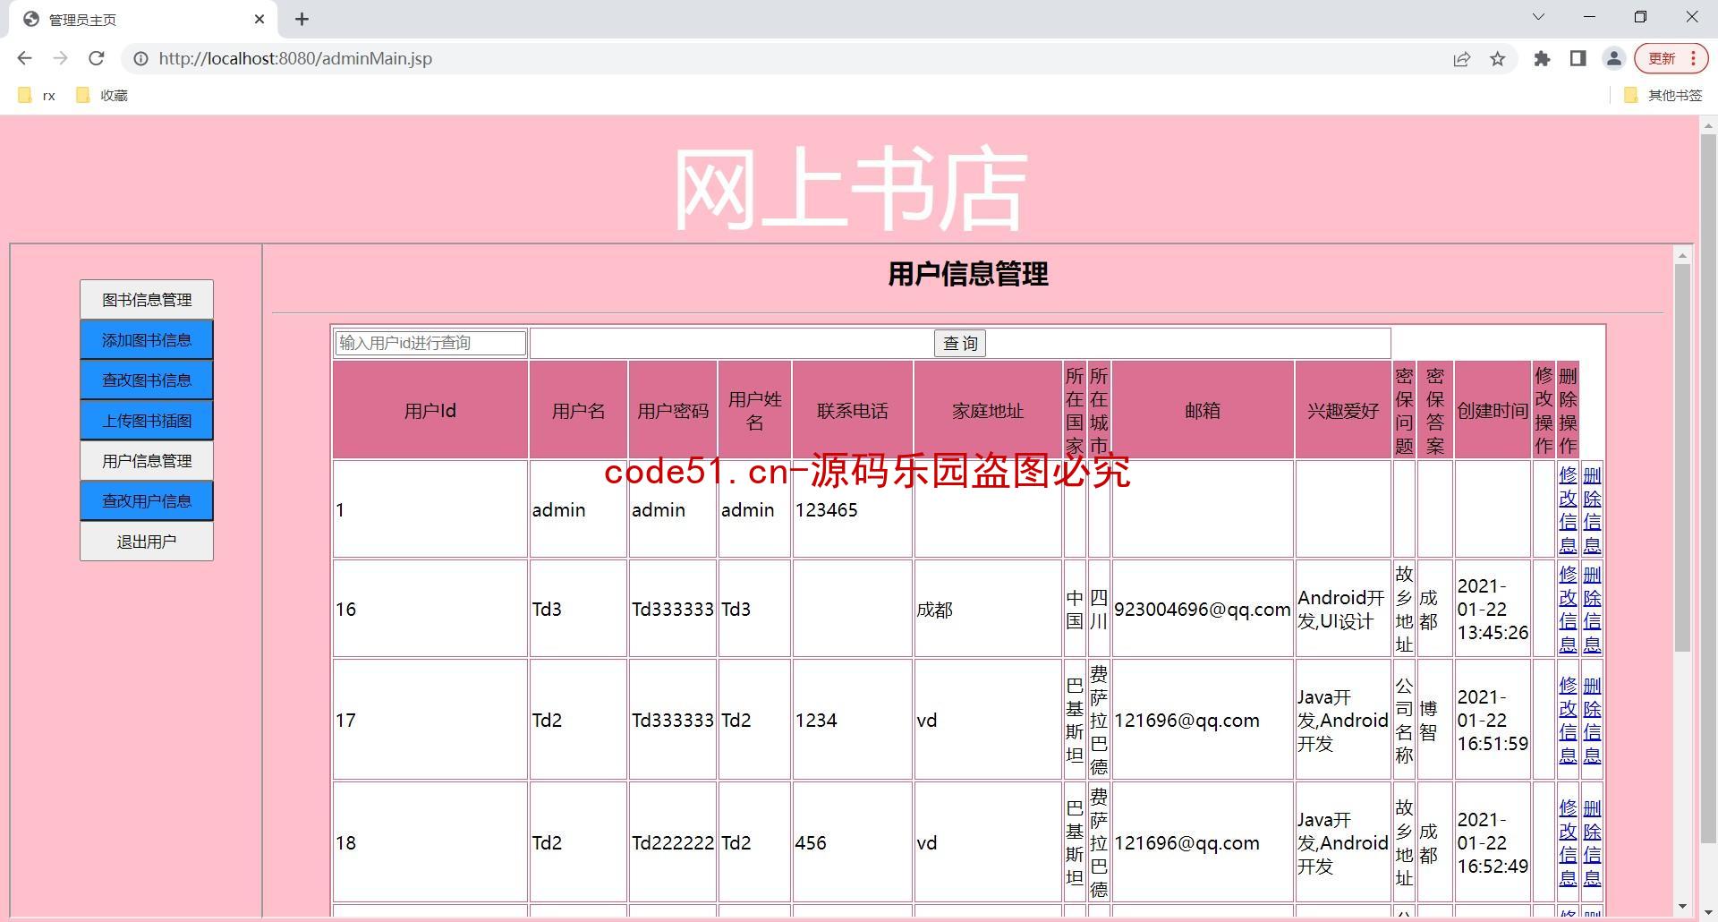Open the extensions puzzle icon
Viewport: 1718px width, 922px height.
1542,58
